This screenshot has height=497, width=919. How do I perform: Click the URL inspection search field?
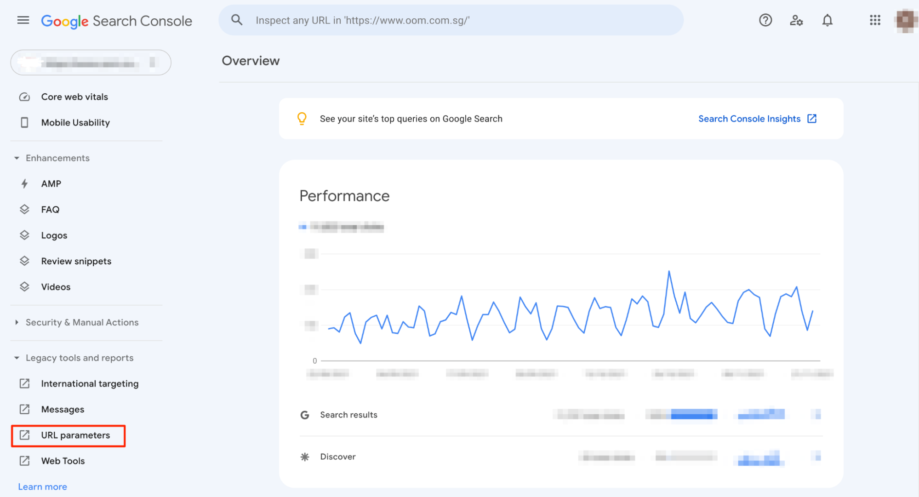451,20
